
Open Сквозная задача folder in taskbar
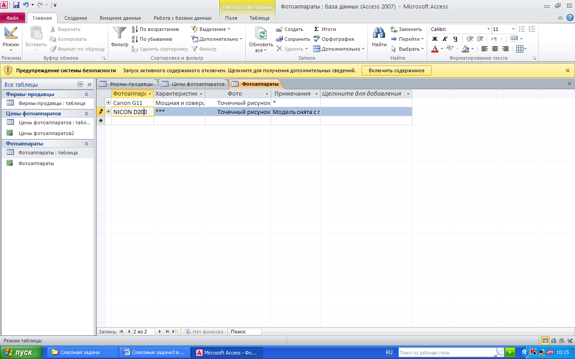coord(82,352)
